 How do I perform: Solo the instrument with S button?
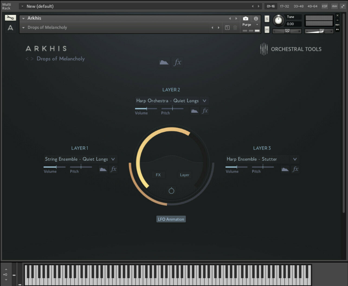pyautogui.click(x=267, y=19)
